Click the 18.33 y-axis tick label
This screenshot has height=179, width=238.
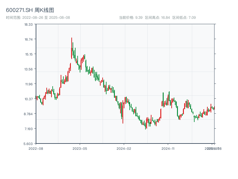tap(29, 24)
